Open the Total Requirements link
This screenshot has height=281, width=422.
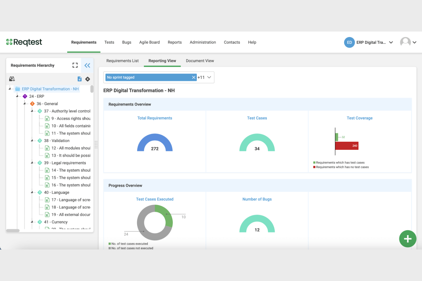click(x=155, y=118)
